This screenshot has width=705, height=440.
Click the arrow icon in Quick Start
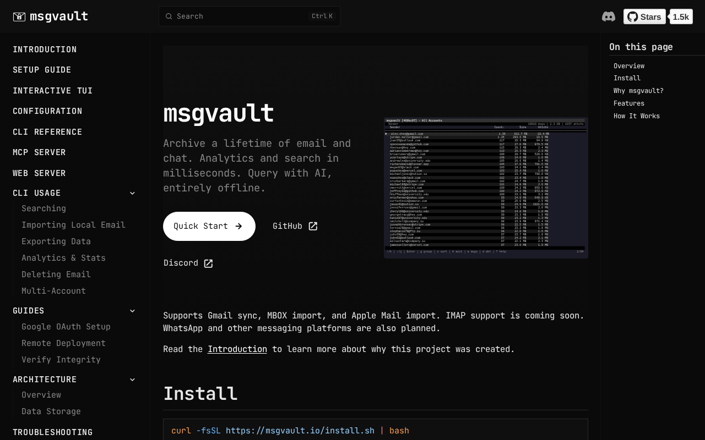238,226
